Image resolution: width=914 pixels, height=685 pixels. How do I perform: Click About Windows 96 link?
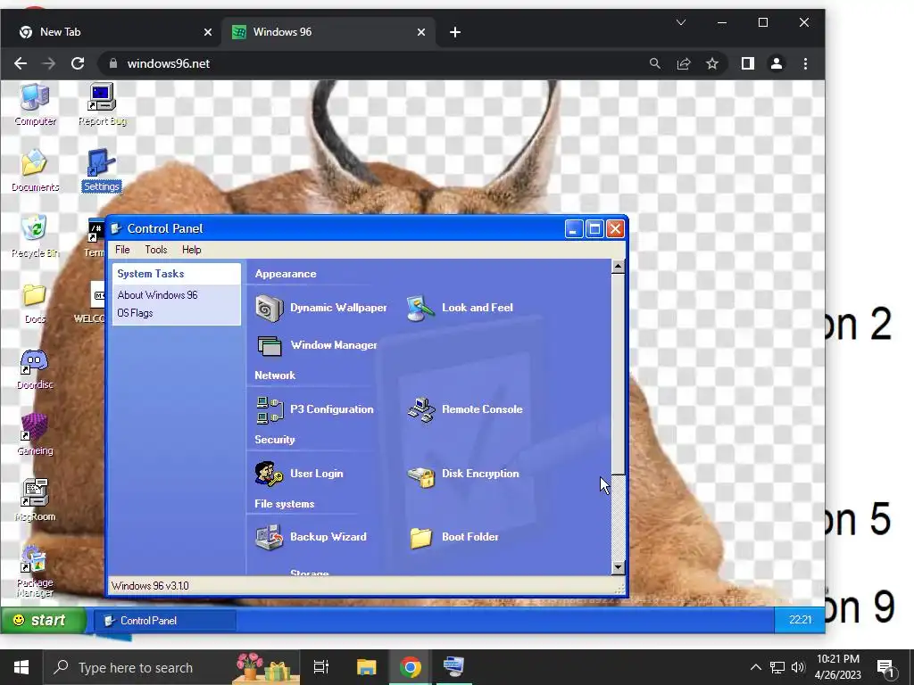tap(157, 295)
